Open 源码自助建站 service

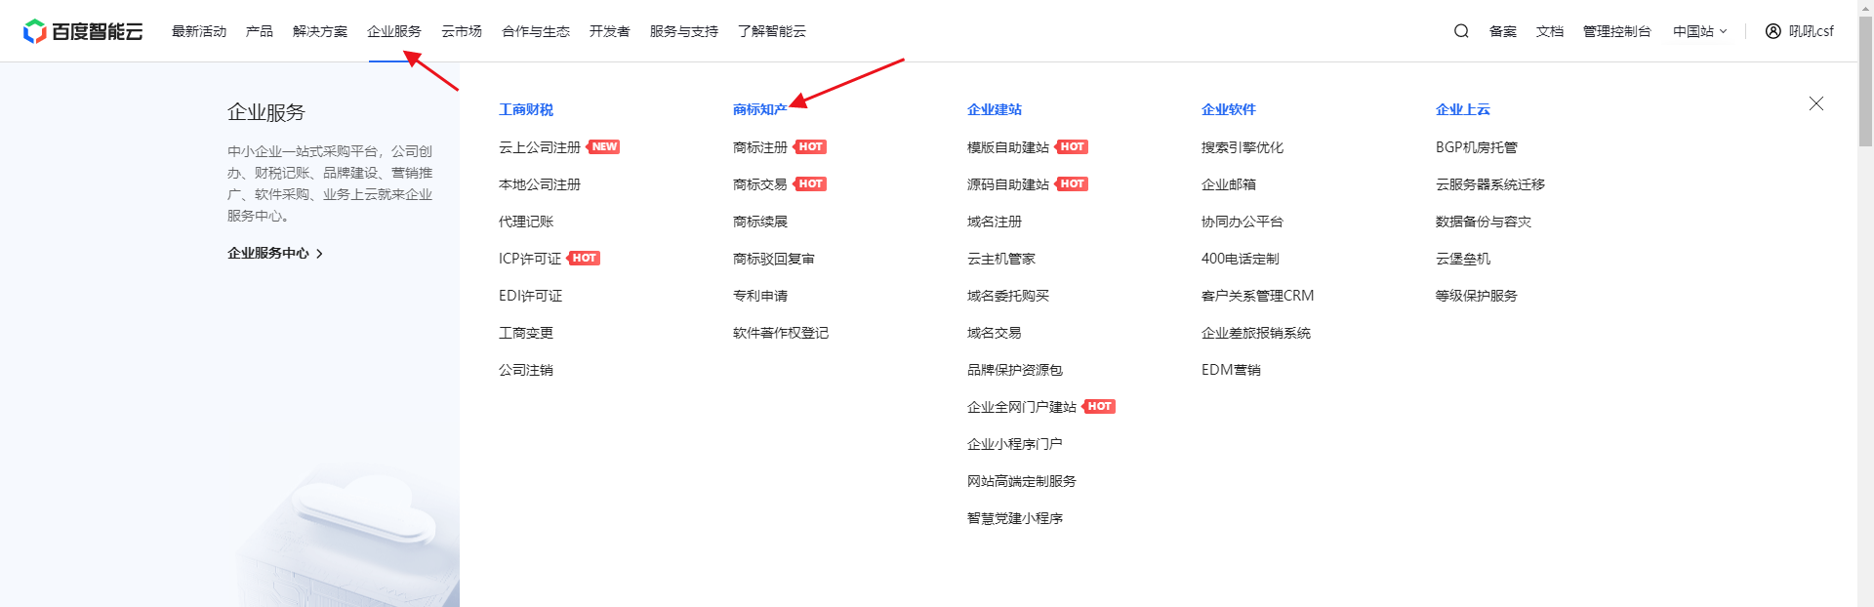[1008, 184]
